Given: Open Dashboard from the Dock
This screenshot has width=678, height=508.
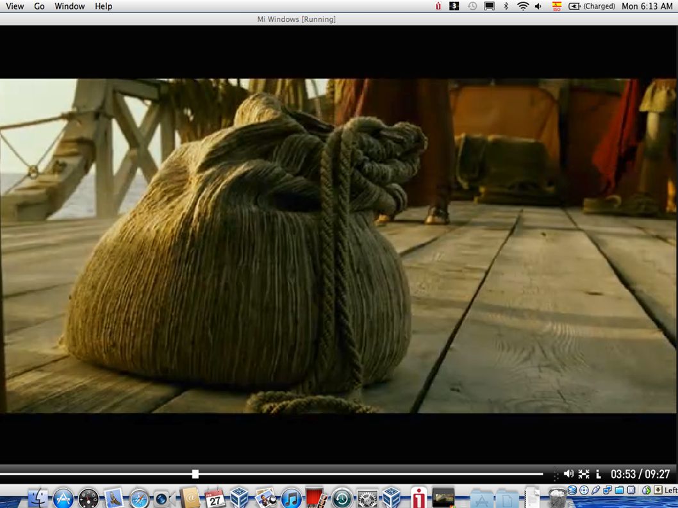Looking at the screenshot, I should click(x=88, y=498).
